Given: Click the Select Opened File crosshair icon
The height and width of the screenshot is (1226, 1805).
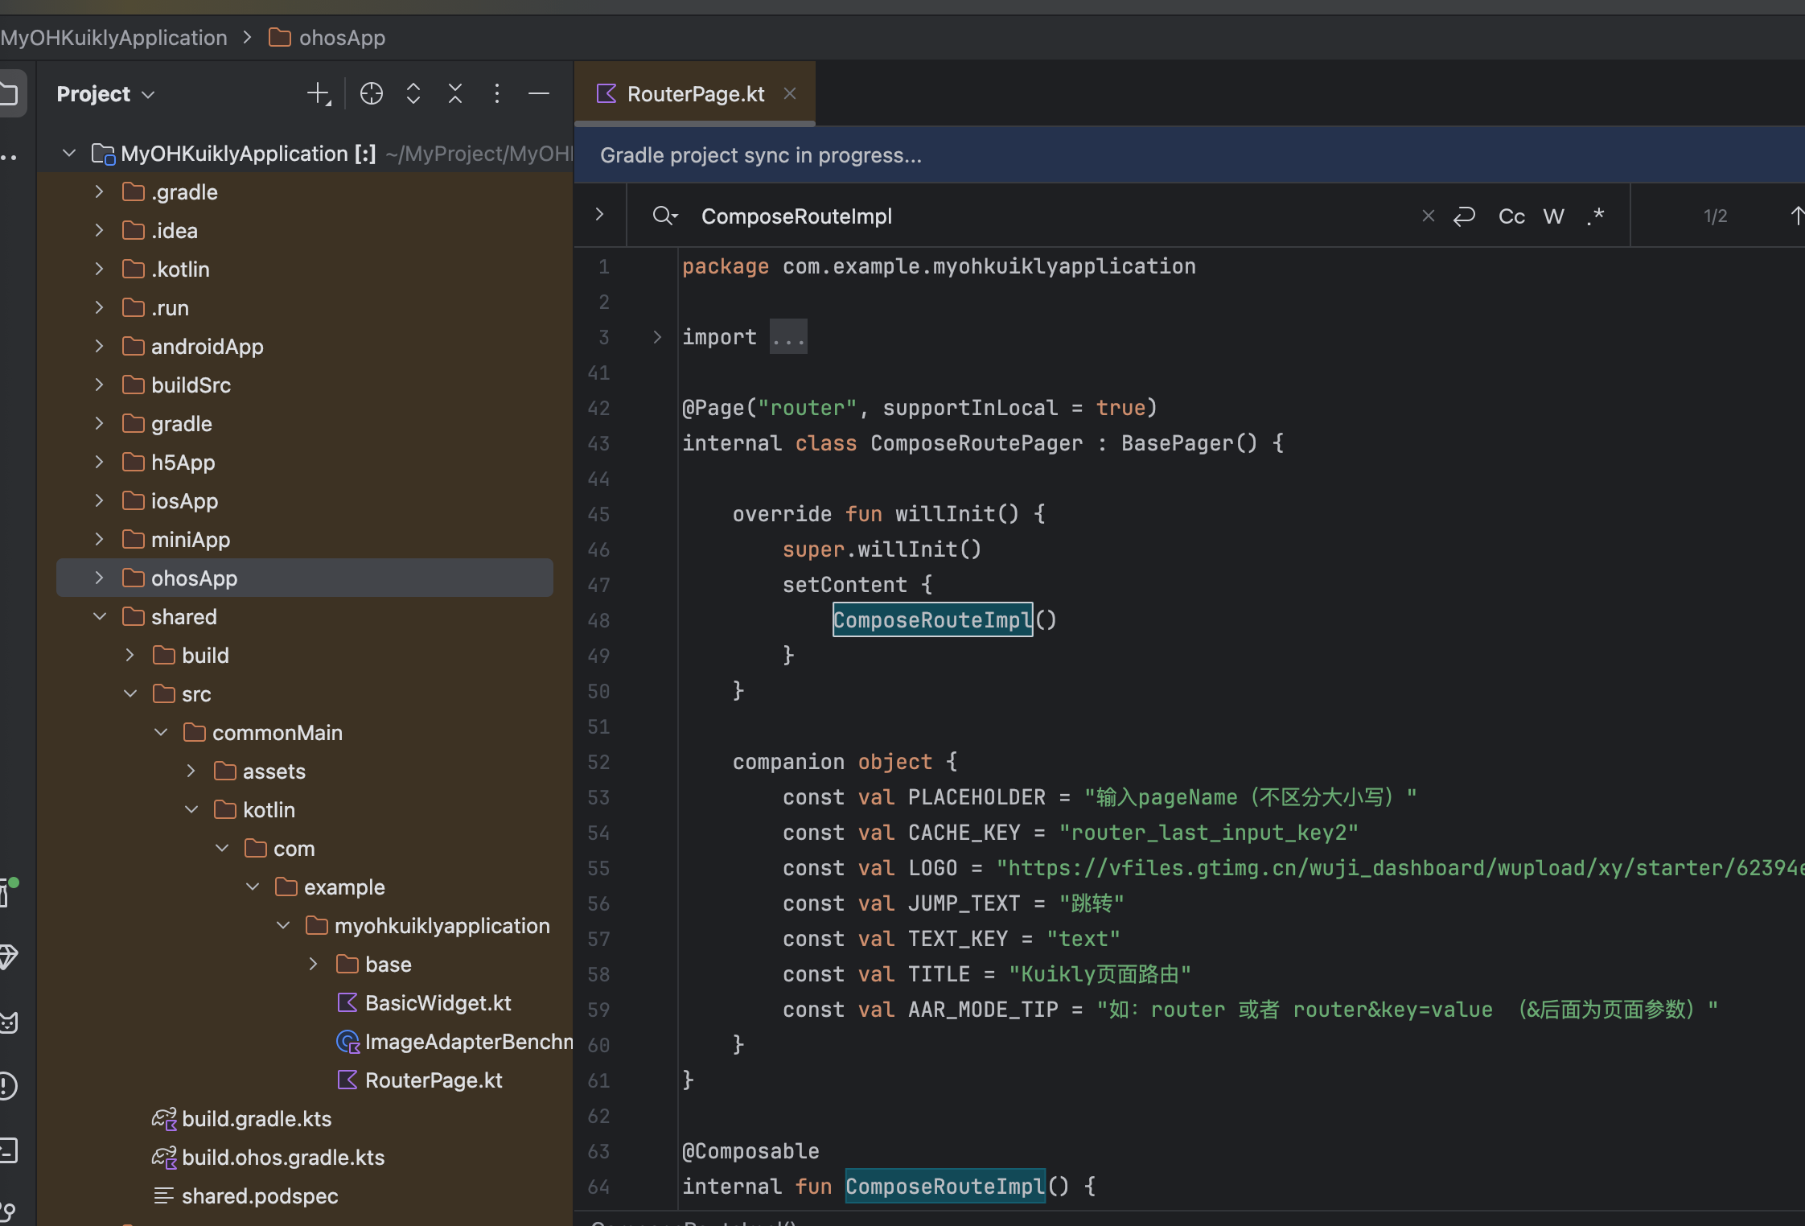Looking at the screenshot, I should tap(371, 94).
